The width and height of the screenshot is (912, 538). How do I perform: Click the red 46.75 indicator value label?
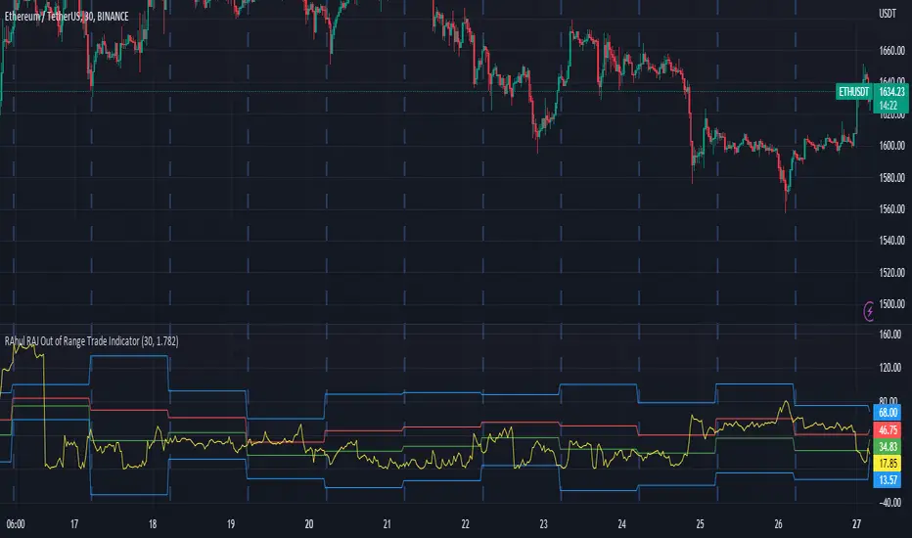coord(888,429)
